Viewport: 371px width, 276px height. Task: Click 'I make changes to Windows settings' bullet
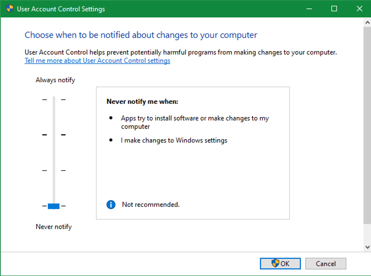[x=174, y=141]
